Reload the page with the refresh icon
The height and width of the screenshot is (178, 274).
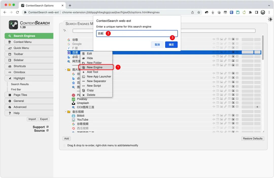tap(17, 12)
